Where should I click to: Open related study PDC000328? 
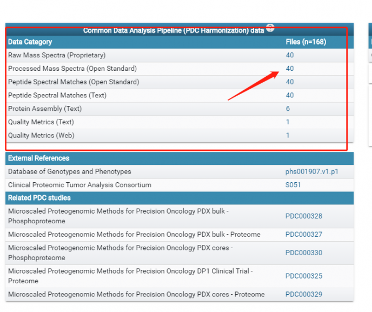303,216
